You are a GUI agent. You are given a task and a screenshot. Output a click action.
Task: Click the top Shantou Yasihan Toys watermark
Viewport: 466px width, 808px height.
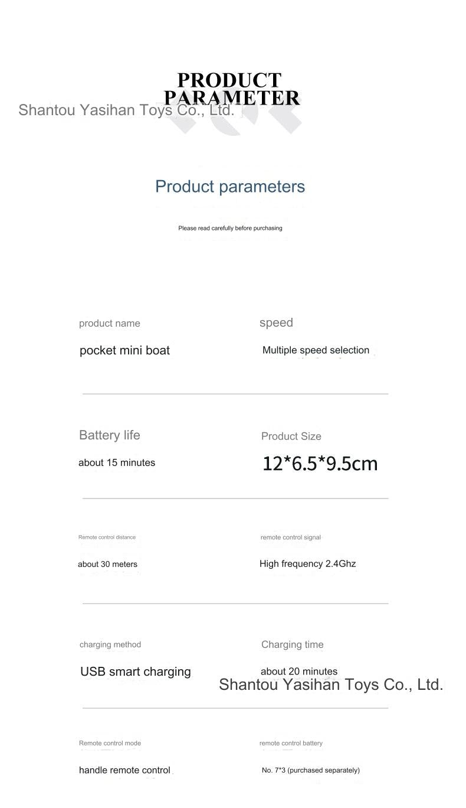tap(127, 110)
